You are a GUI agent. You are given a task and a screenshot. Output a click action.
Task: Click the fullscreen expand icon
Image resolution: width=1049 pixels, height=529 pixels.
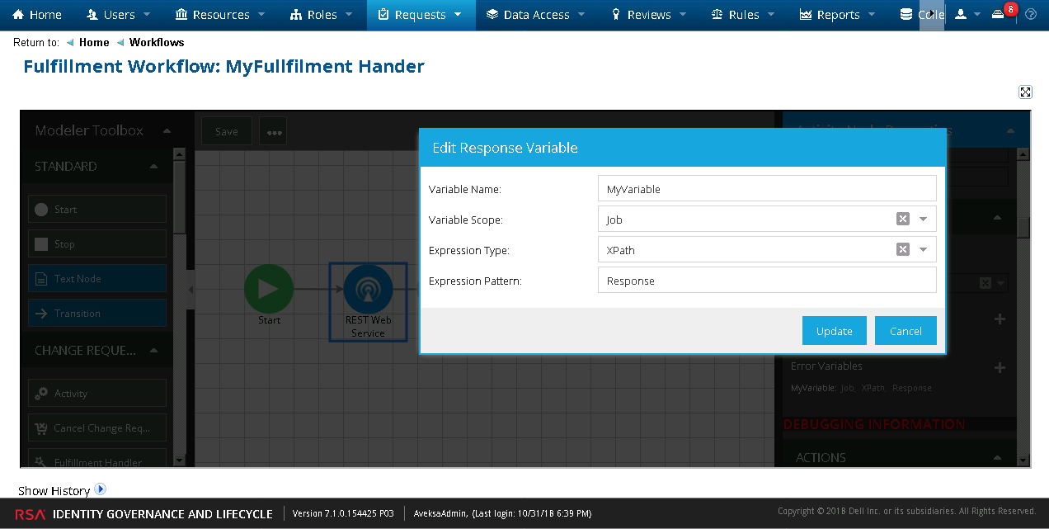(x=1025, y=92)
